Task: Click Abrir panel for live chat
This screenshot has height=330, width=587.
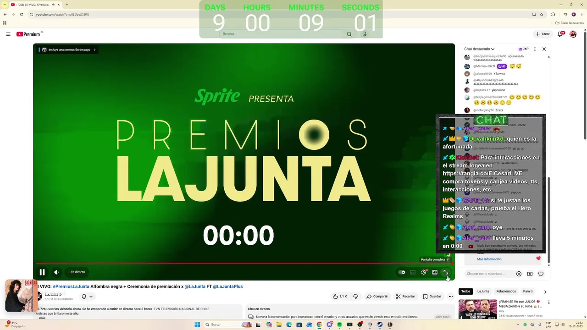Action: tap(443, 317)
